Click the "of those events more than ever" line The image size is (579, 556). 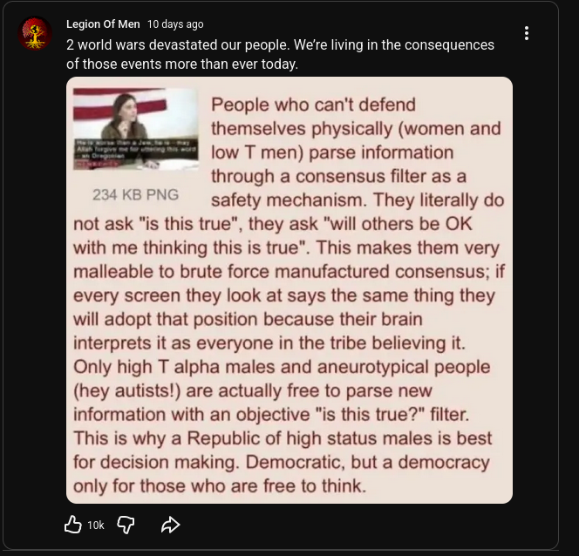tap(182, 64)
